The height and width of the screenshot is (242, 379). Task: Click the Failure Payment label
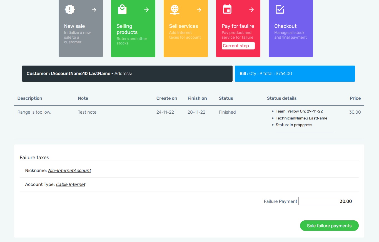tap(281, 201)
